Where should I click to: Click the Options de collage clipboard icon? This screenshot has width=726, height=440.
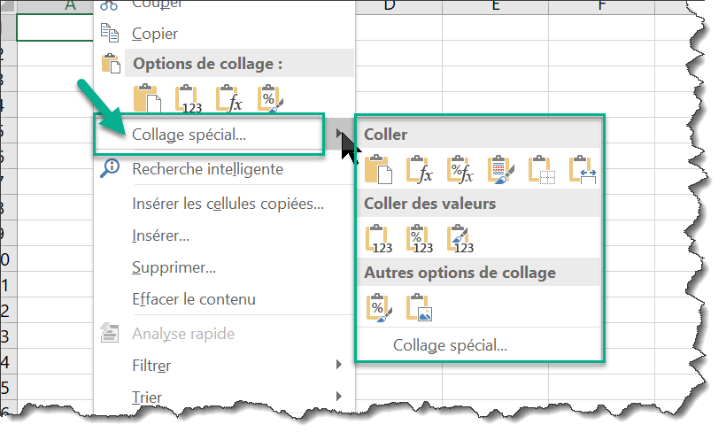(111, 64)
